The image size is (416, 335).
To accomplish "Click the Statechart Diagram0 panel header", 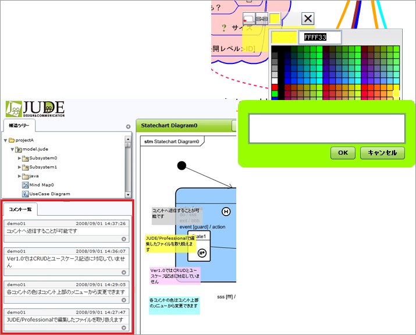I will tap(186, 126).
